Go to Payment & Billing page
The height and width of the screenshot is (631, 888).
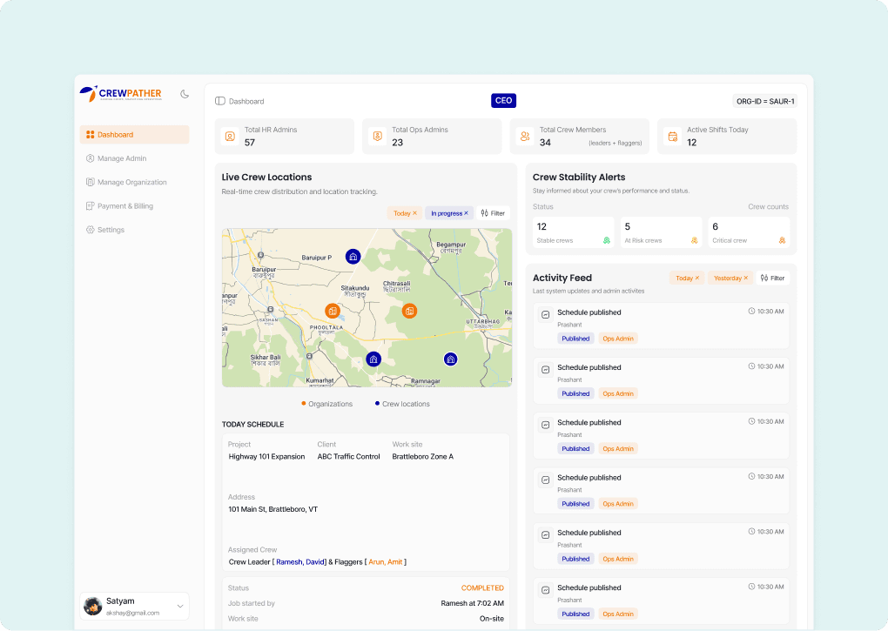pos(124,206)
